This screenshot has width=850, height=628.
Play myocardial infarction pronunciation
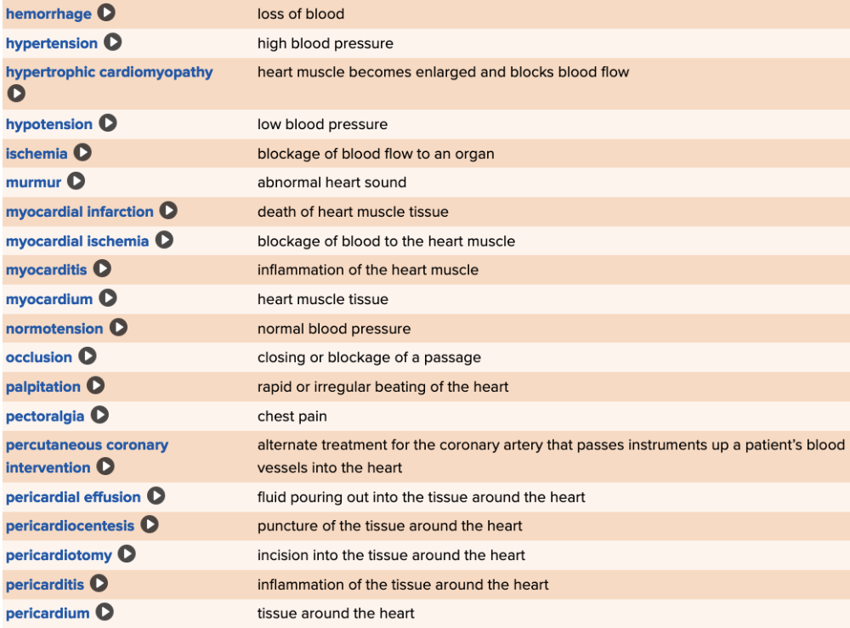point(168,211)
